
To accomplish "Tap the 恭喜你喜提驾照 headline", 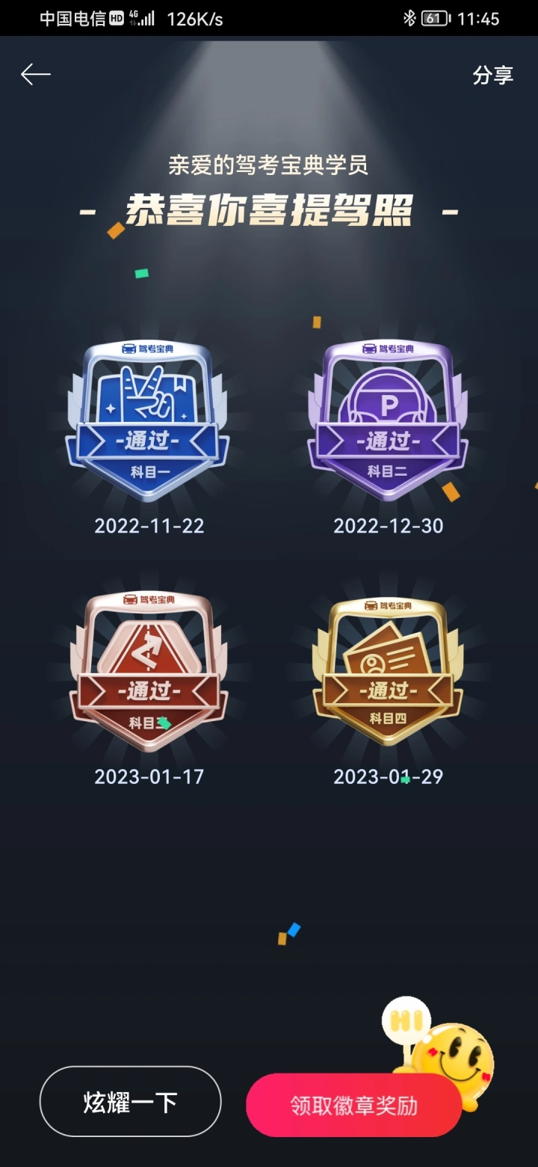I will [x=269, y=210].
